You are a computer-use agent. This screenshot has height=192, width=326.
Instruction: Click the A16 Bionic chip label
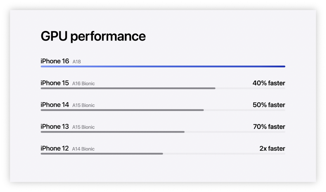[x=83, y=84]
